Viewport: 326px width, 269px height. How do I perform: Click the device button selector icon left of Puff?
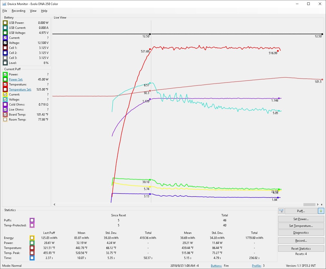tap(281, 211)
